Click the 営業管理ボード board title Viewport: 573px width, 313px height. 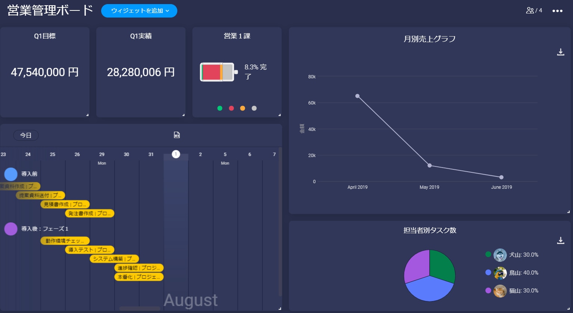50,10
